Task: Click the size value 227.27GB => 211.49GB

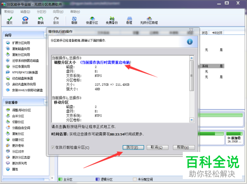Action: coord(112,85)
